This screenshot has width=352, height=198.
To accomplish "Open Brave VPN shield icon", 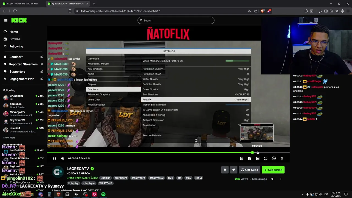I will [342, 11].
